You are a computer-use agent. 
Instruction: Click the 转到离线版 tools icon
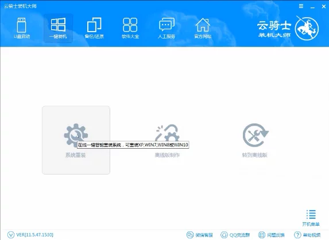(x=256, y=135)
